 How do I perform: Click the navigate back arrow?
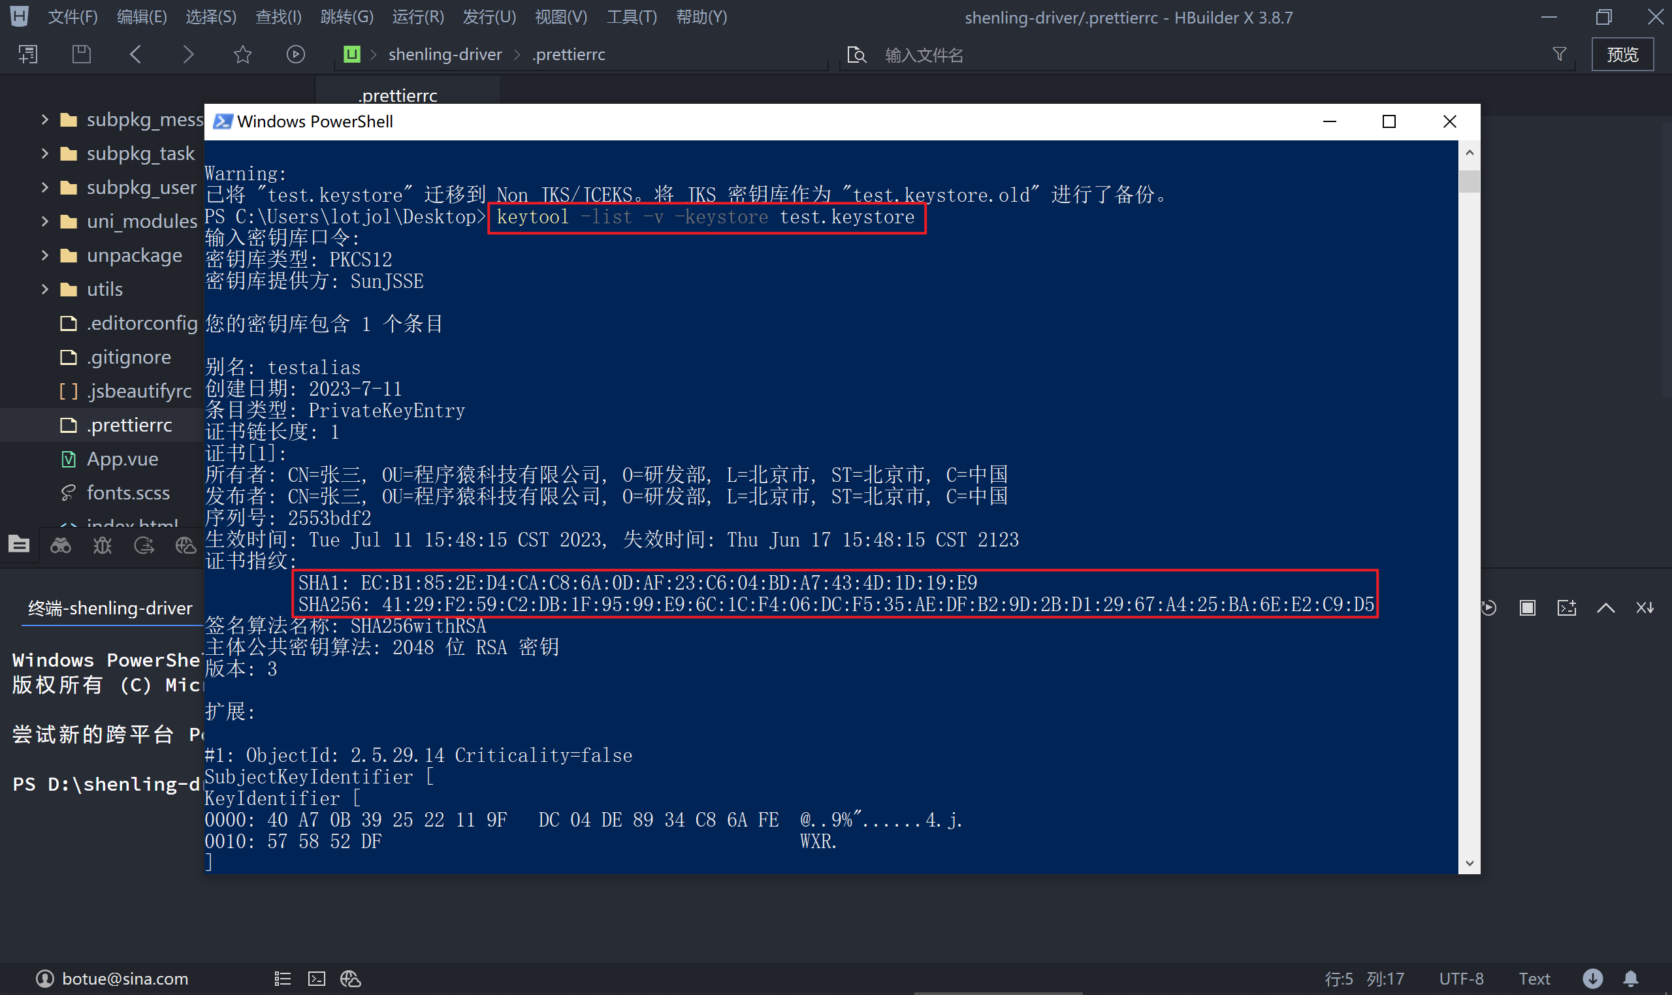tap(135, 54)
